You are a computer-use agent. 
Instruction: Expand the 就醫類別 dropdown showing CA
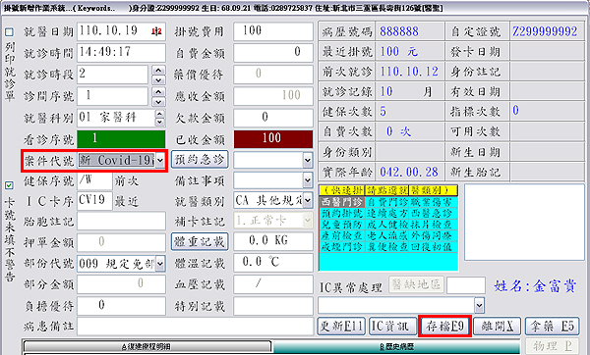(x=308, y=201)
